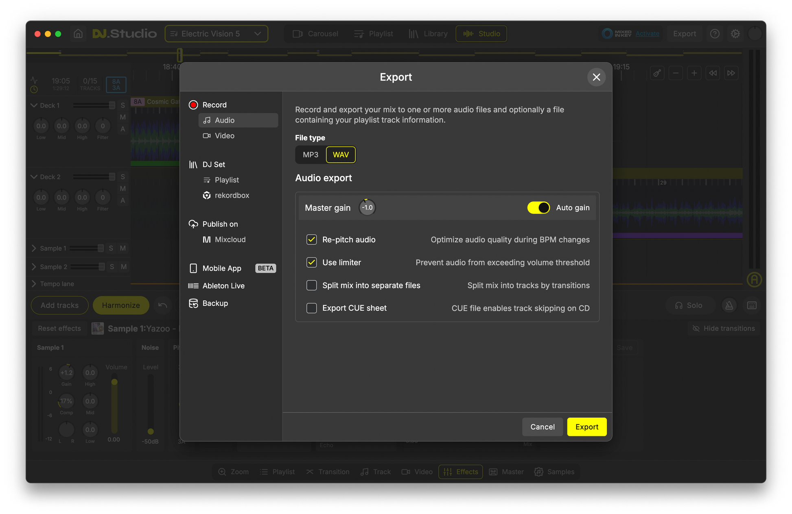The height and width of the screenshot is (514, 792).
Task: Switch to the Video record option
Action: (x=224, y=136)
